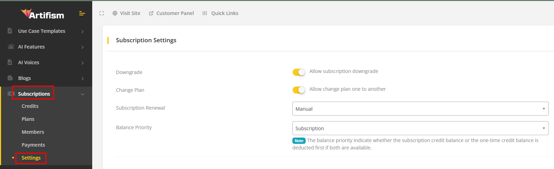Turn off Allow change plan toggle

click(x=299, y=90)
